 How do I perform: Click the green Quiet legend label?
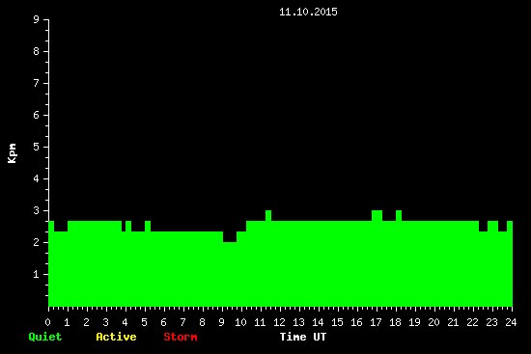[x=45, y=337]
